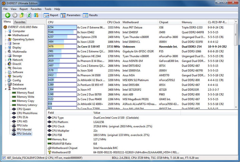Click the grey Forward arrow icon
240x162 pixels.
(x=15, y=15)
